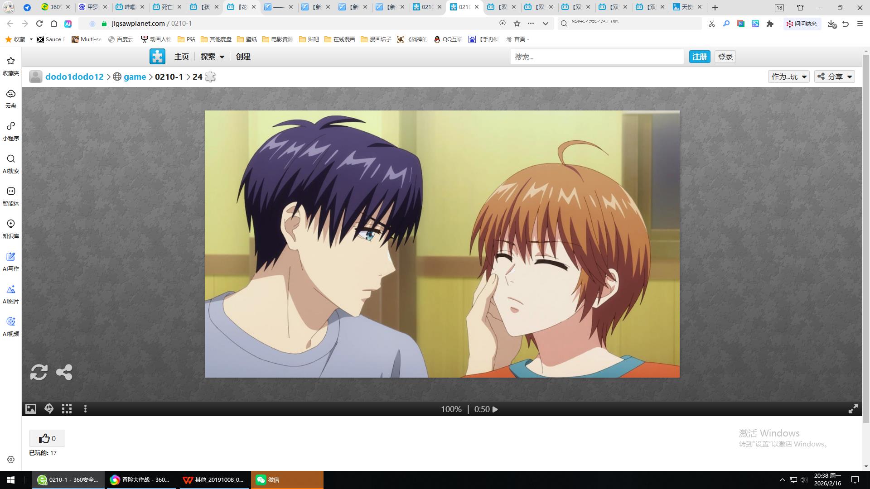The height and width of the screenshot is (489, 870).
Task: Click the play timer button
Action: tap(495, 409)
